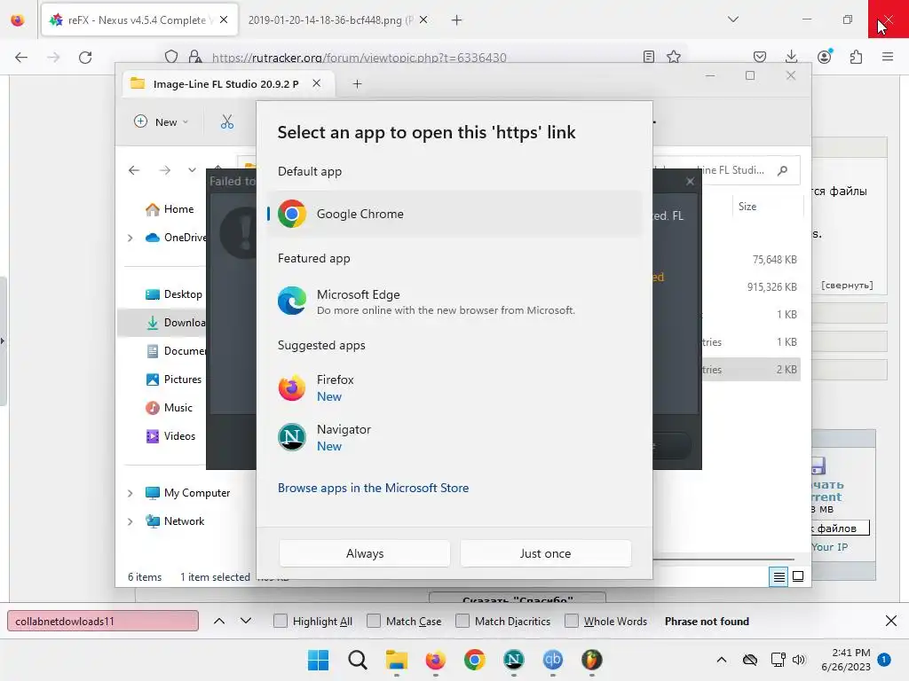Select Google Chrome as the app
The width and height of the screenshot is (909, 681).
[x=454, y=214]
